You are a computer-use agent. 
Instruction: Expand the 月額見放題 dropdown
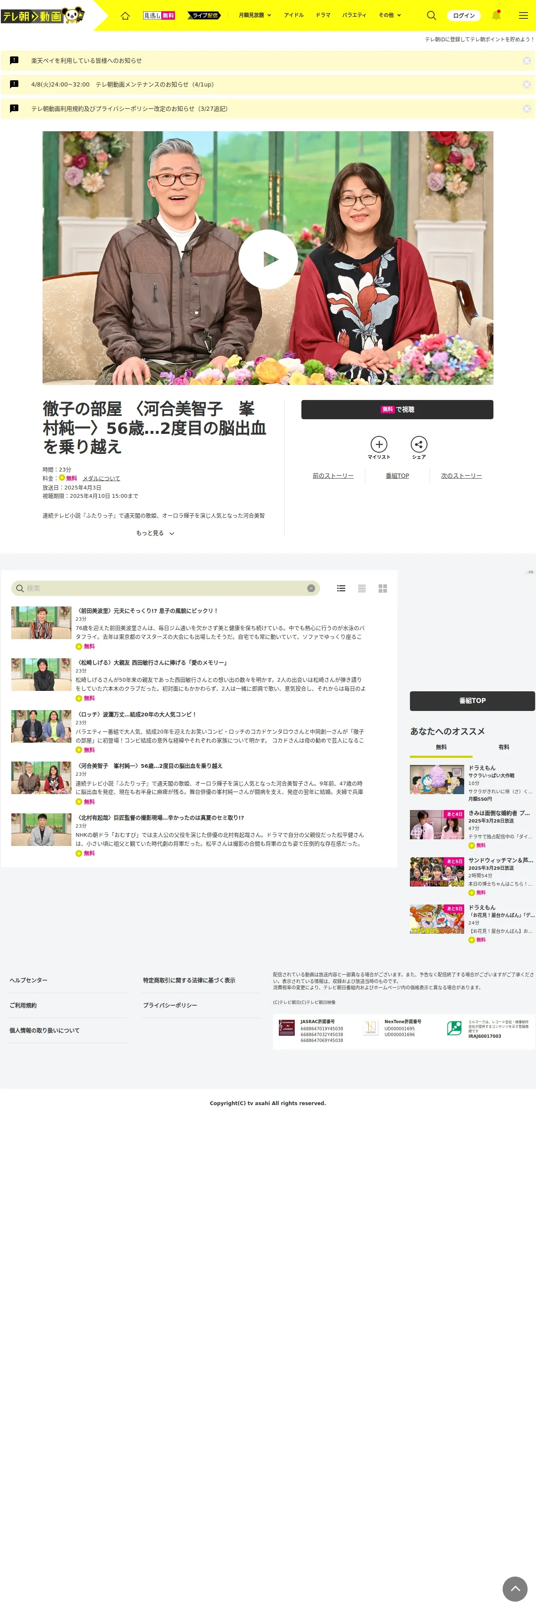tap(255, 15)
